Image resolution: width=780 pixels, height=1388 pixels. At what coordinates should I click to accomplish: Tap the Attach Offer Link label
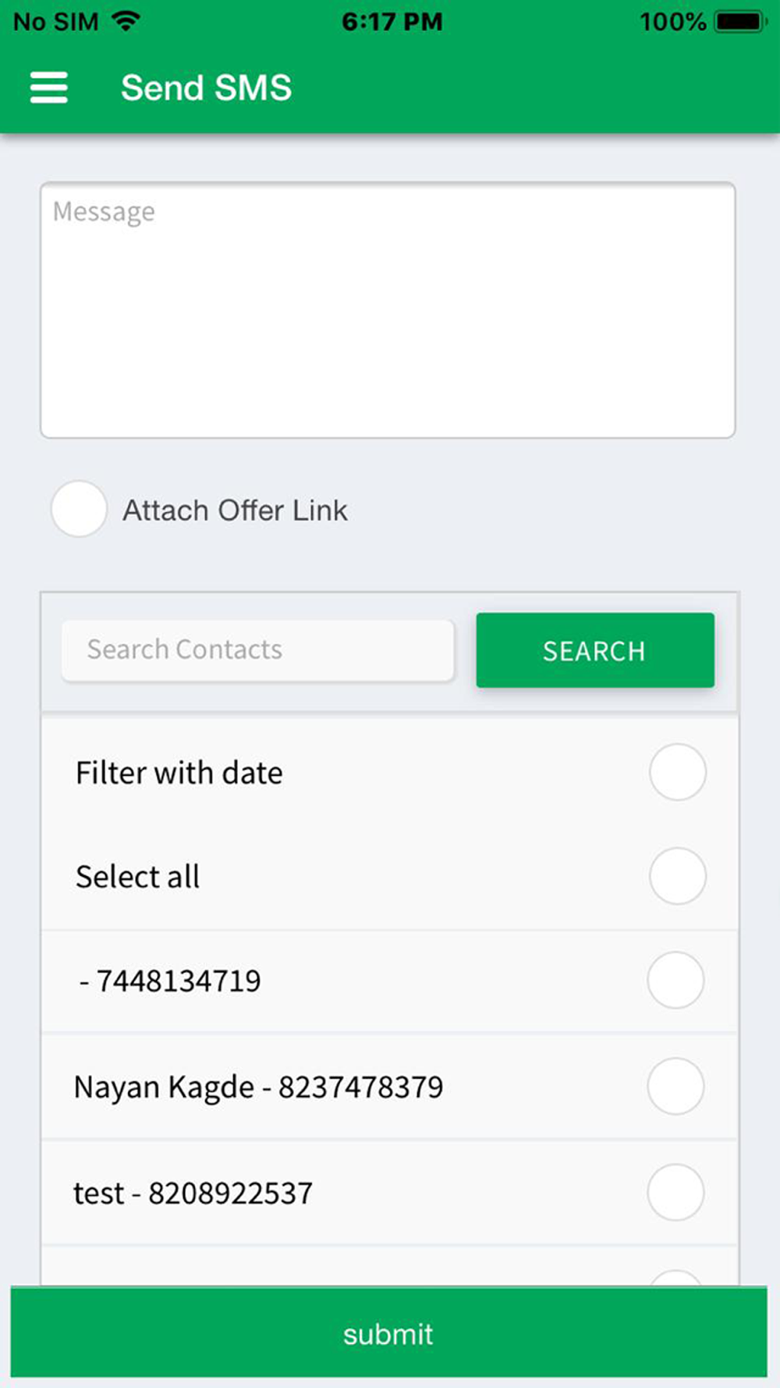(x=235, y=510)
